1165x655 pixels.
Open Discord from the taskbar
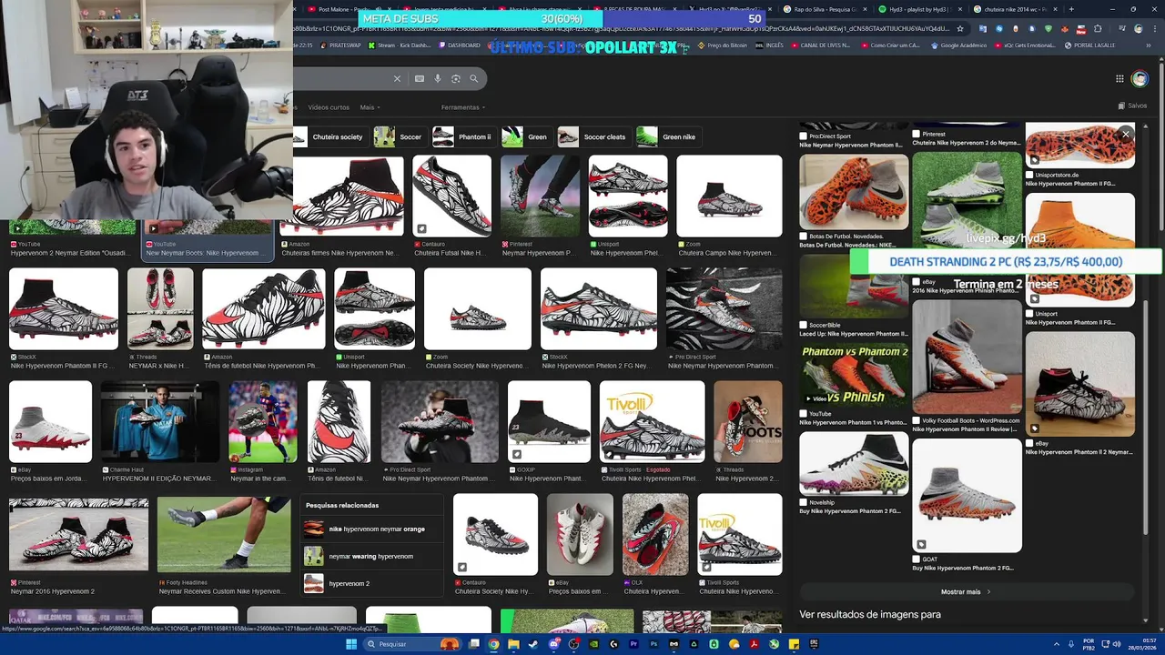(x=553, y=644)
